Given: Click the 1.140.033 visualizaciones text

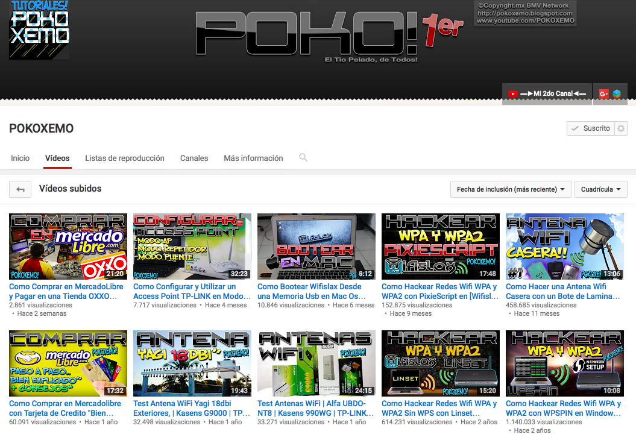Looking at the screenshot, I should (544, 422).
